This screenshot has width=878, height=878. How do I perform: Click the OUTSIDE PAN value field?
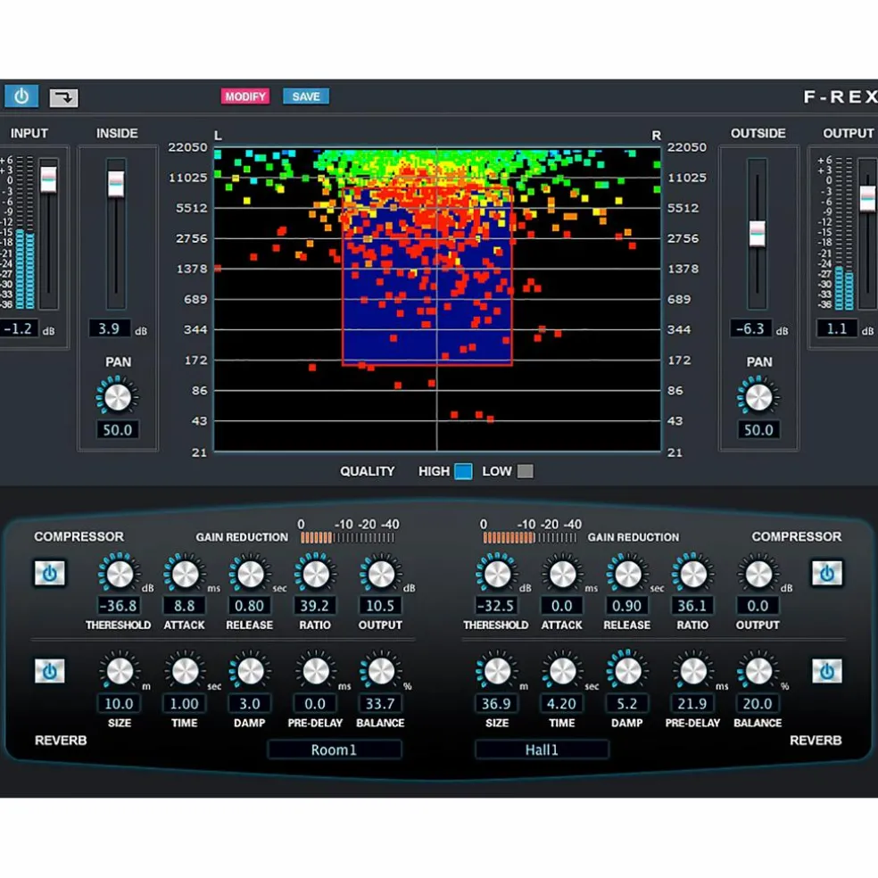click(x=758, y=430)
